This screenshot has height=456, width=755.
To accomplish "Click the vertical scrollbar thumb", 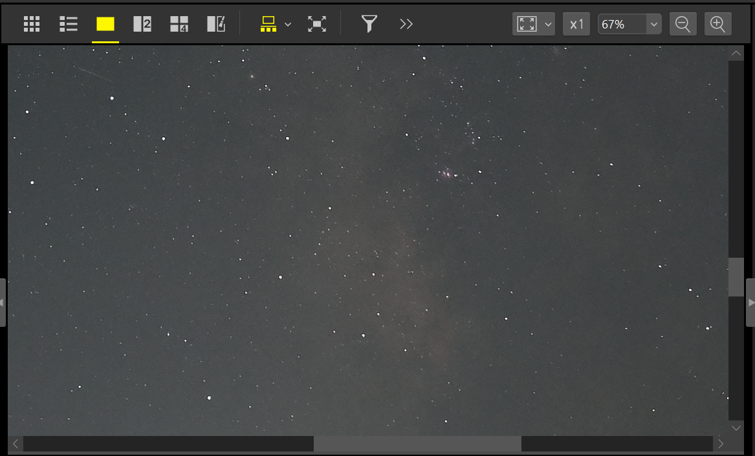I will pos(736,277).
